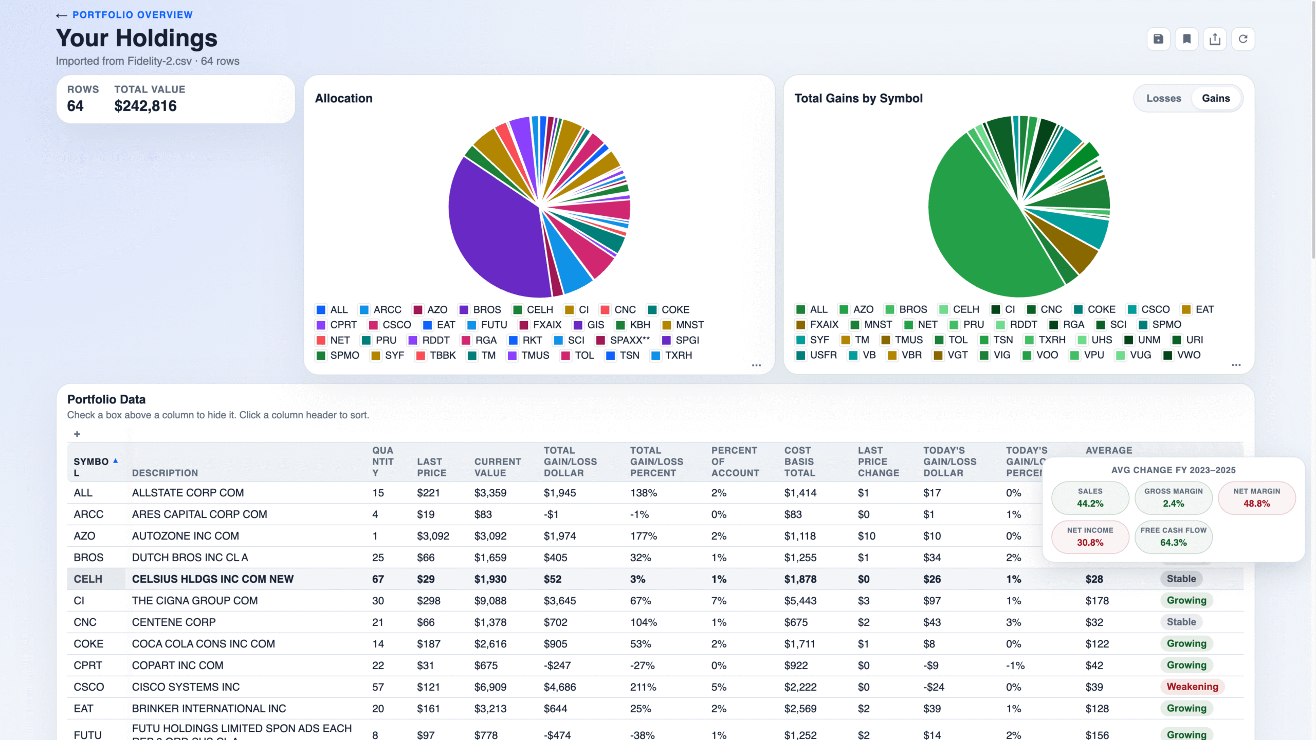
Task: Click the plus icon above the table
Action: (77, 434)
